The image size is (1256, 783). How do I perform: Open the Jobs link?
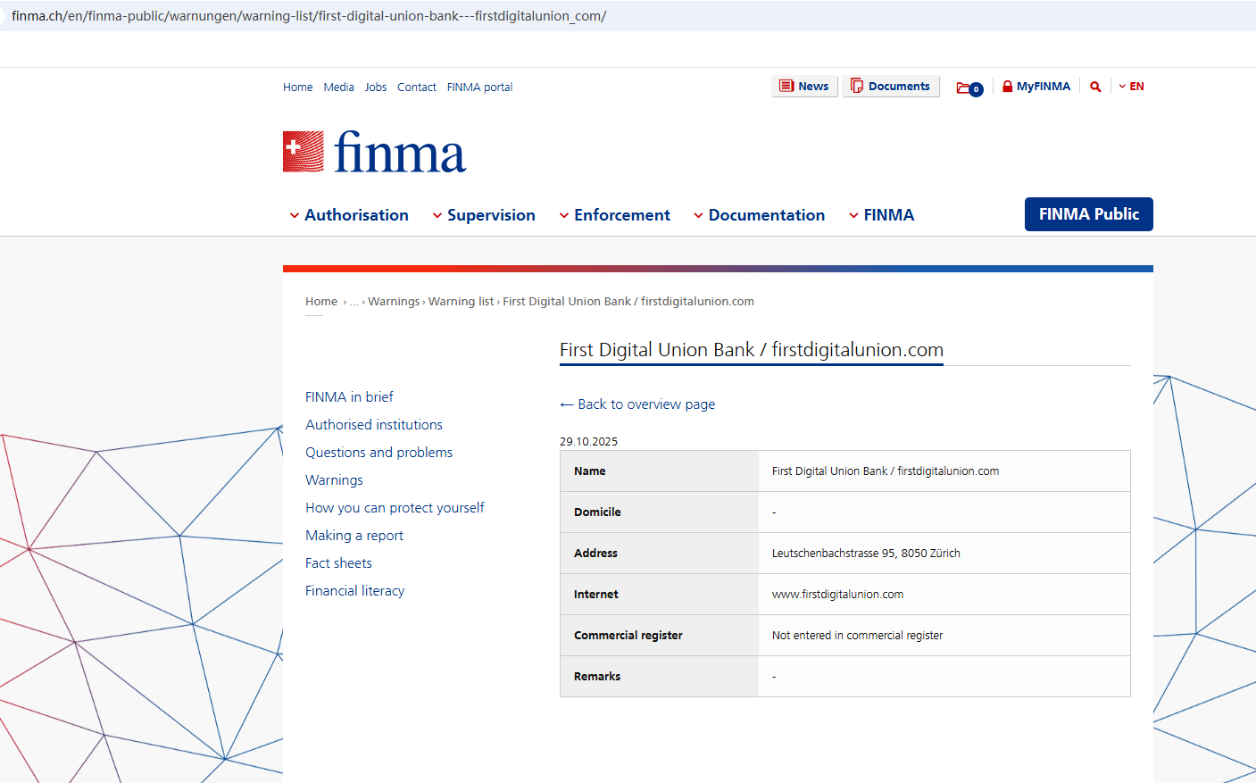[376, 87]
